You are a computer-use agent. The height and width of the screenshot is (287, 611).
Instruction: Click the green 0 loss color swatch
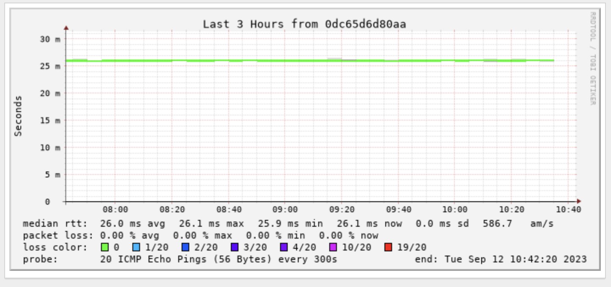click(104, 247)
